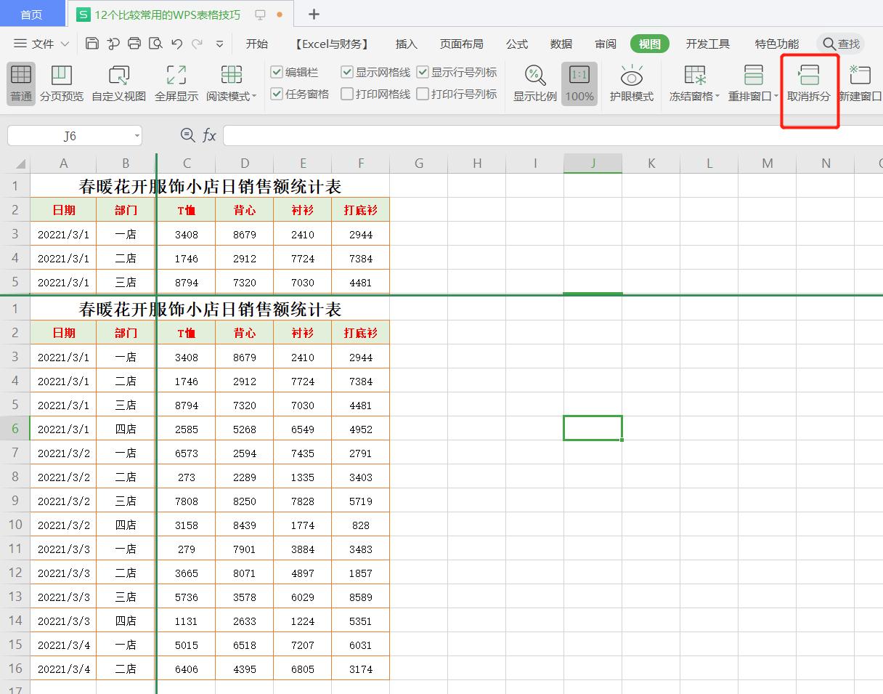Enter Full Screen display (全屏显示)

pyautogui.click(x=176, y=76)
